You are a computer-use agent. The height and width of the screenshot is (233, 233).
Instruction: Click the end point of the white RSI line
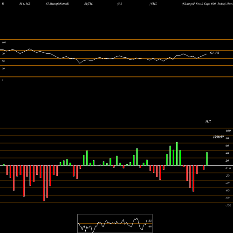[206, 54]
